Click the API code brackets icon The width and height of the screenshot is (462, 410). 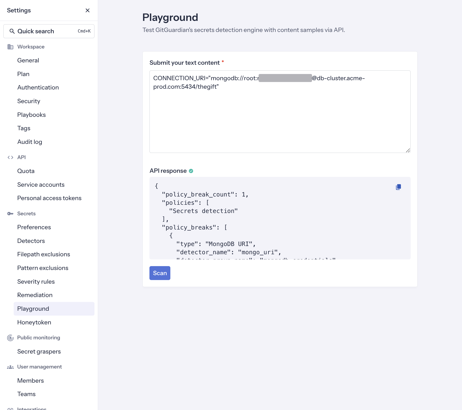click(10, 157)
